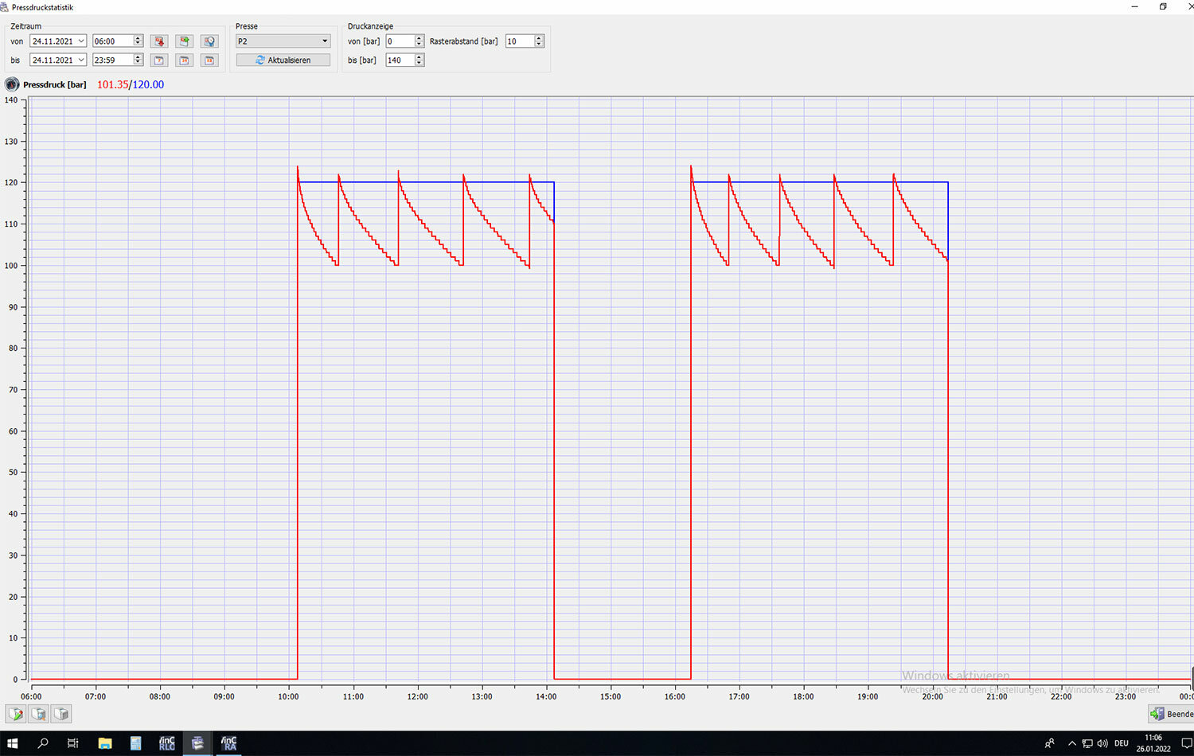Click the calendar icon with green arrow
1194x756 pixels.
[x=185, y=41]
